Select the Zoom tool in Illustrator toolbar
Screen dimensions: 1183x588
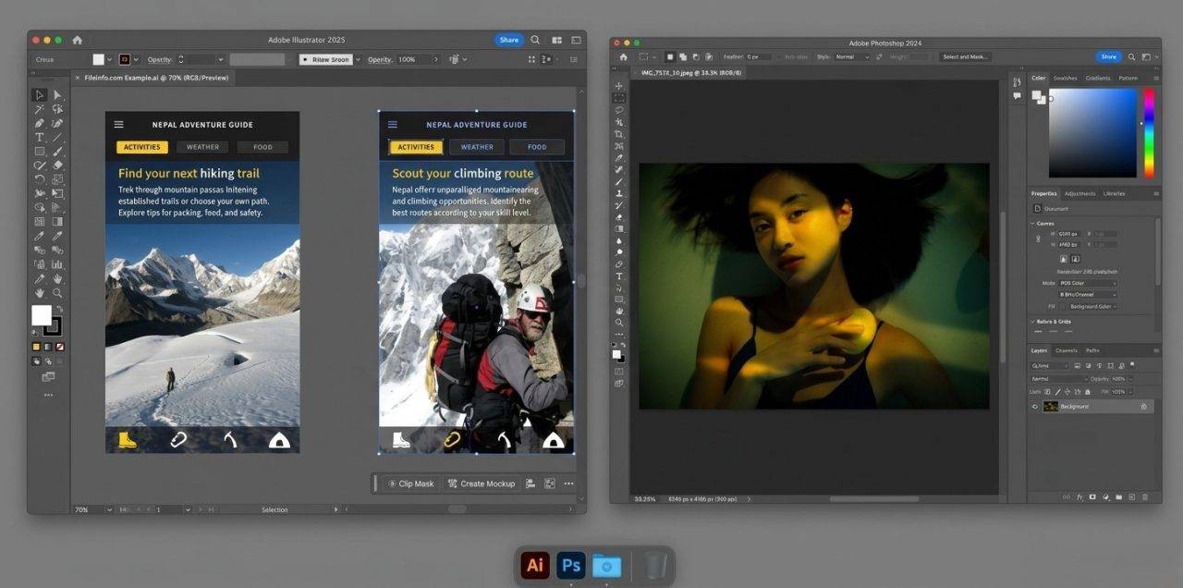pos(57,293)
